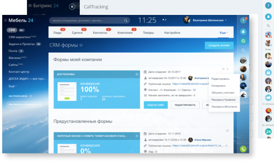Click the green circular icon below the bell

[x=243, y=41]
